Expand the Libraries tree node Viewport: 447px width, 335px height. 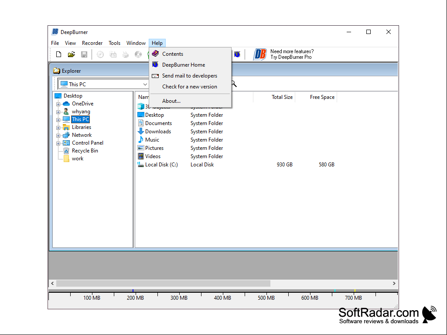pos(58,128)
